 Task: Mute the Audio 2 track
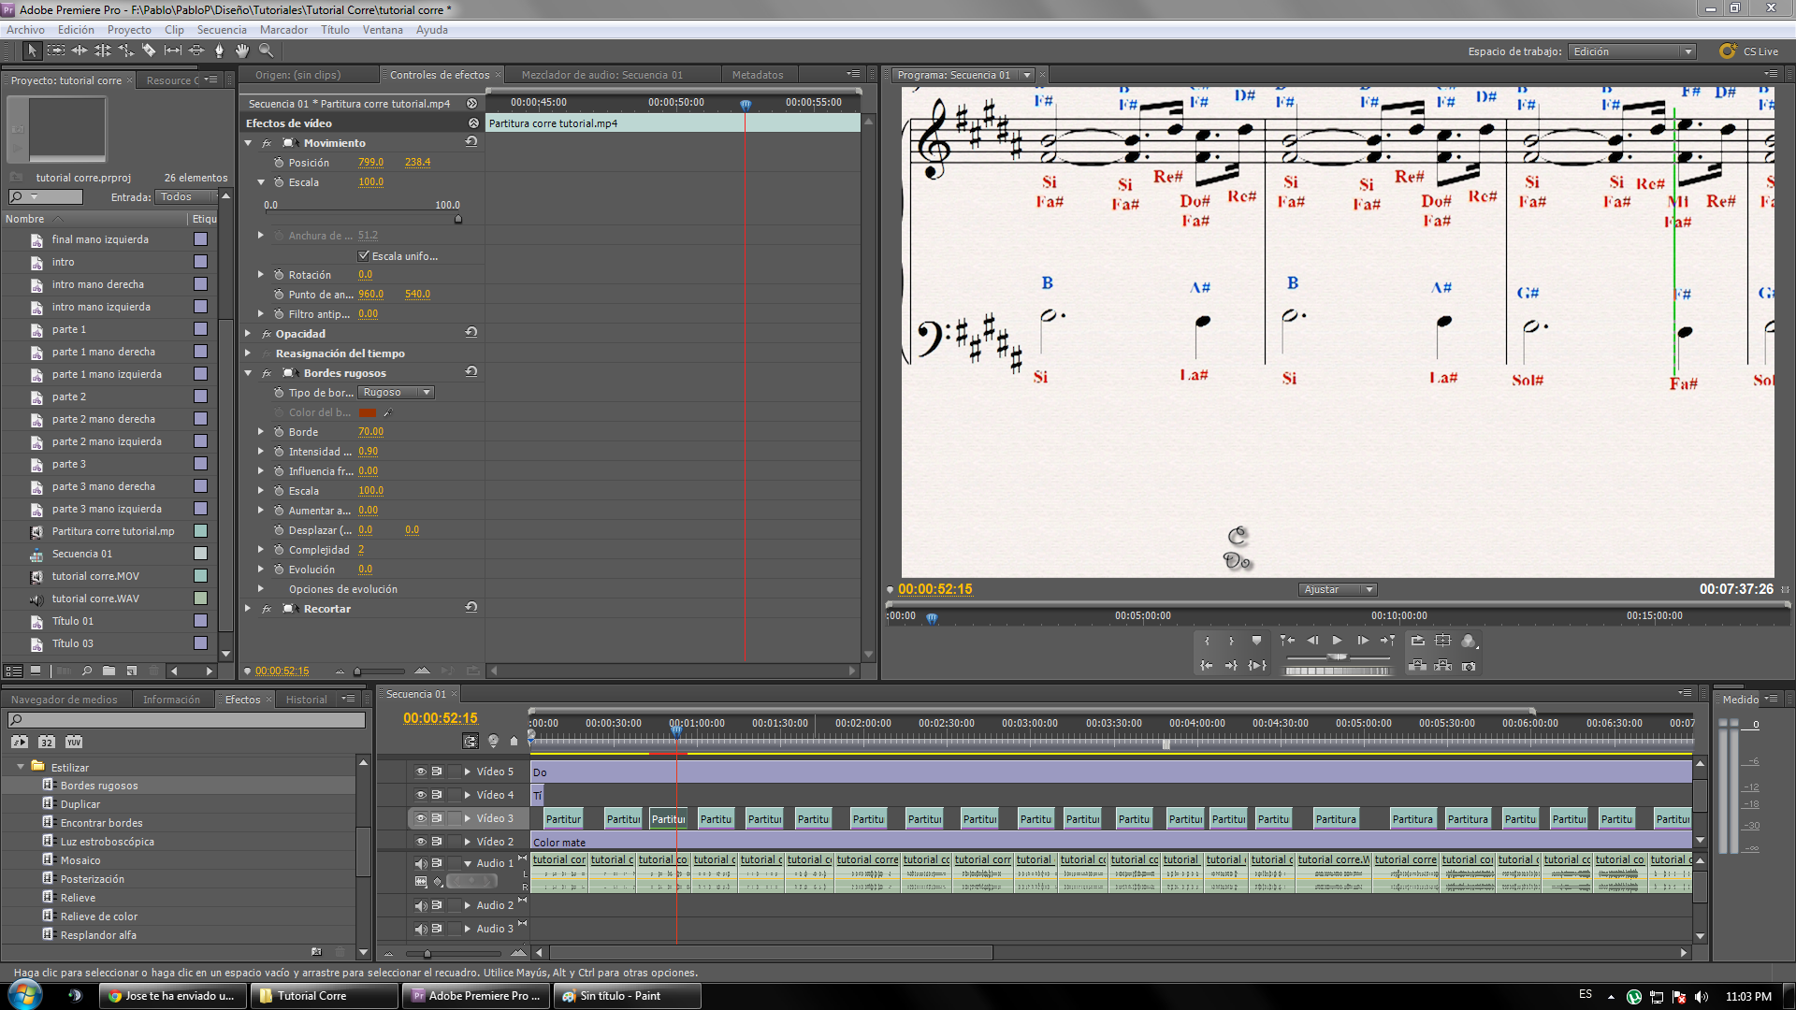coord(421,905)
